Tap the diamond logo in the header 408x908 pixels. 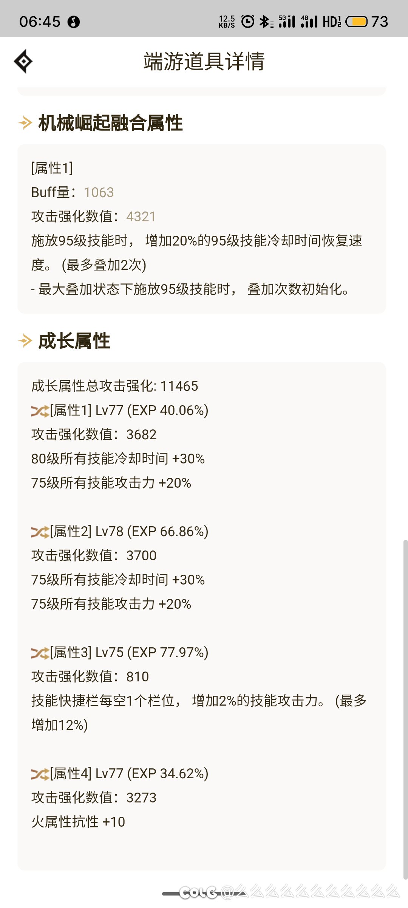(23, 61)
